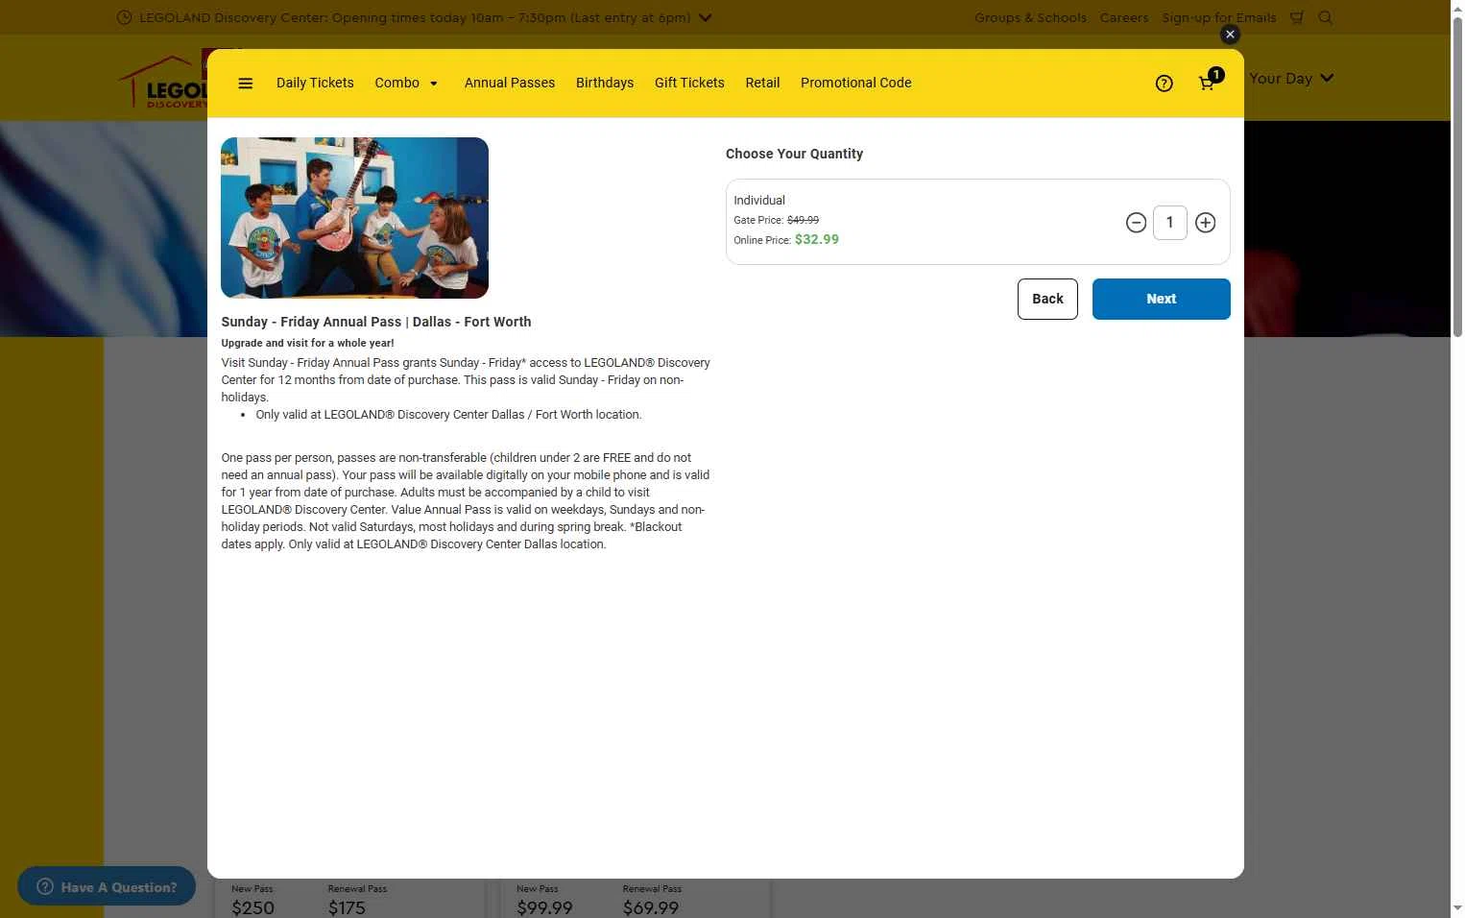Viewport: 1465px width, 918px height.
Task: Click the quantity input field showing 1
Action: click(x=1169, y=223)
